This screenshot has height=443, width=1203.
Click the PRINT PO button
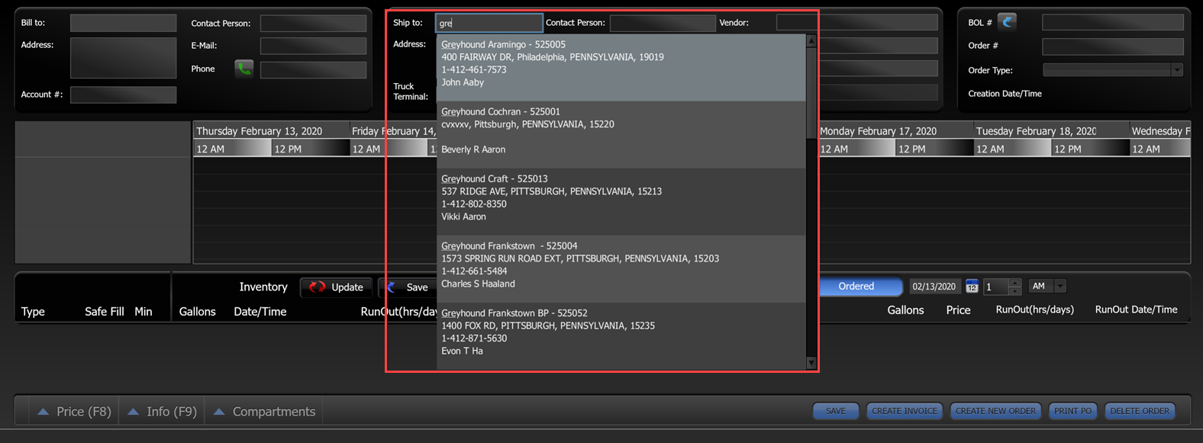click(x=1073, y=411)
